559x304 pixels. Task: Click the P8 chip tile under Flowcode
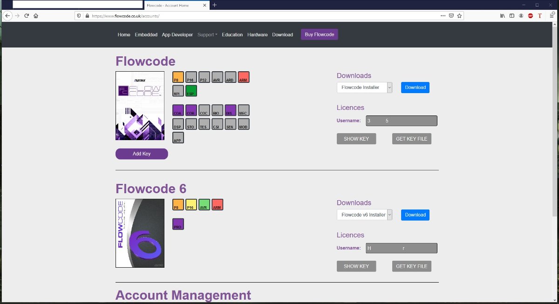click(x=178, y=77)
